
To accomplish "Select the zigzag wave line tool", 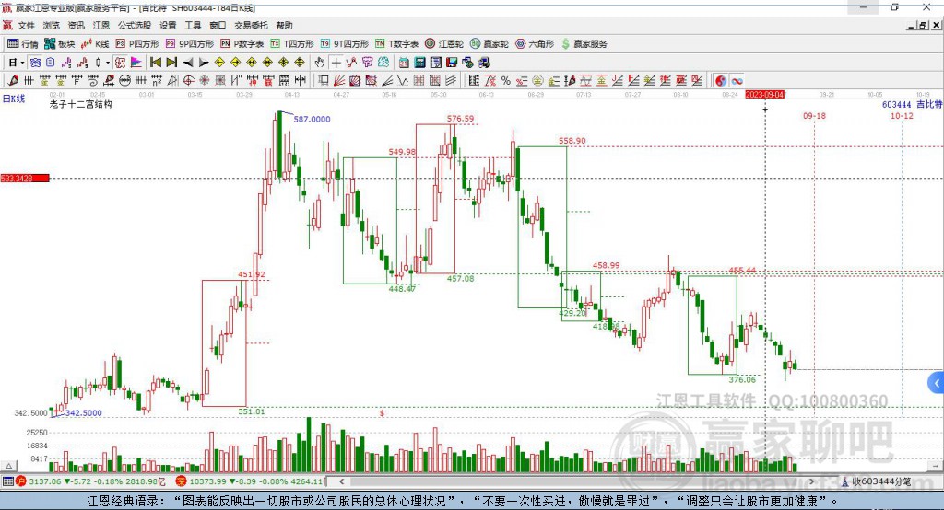I will (403, 81).
